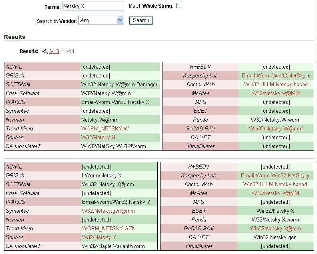Open GeCAD RAV Win32/Netsky.X@mm link
Image resolution: width=317 pixels, height=254 pixels.
click(275, 228)
